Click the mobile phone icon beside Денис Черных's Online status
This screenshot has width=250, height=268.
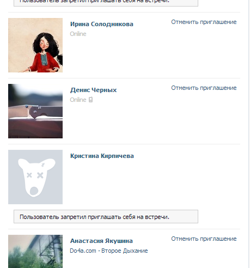pyautogui.click(x=90, y=100)
